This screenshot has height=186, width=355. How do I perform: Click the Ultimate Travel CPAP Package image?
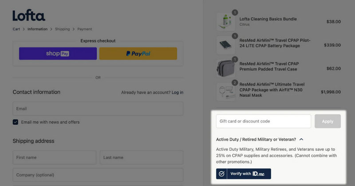point(225,92)
